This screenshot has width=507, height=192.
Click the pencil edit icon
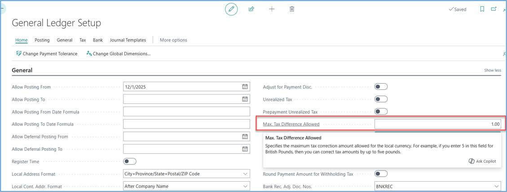click(x=231, y=9)
